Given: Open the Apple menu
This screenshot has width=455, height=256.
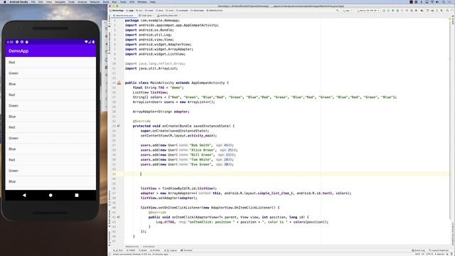Looking at the screenshot, I should tap(5, 1).
